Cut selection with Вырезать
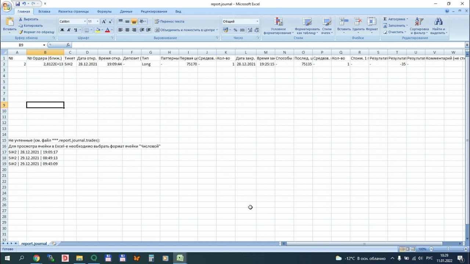This screenshot has height=264, width=470. coord(29,19)
